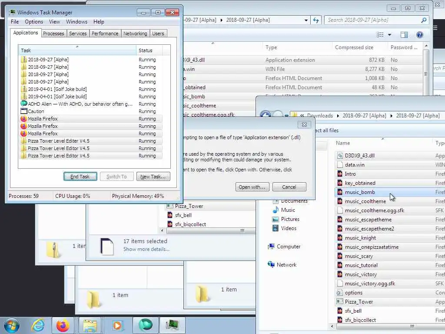Click the Extract all files command
The width and height of the screenshot is (445, 334).
tap(327, 130)
